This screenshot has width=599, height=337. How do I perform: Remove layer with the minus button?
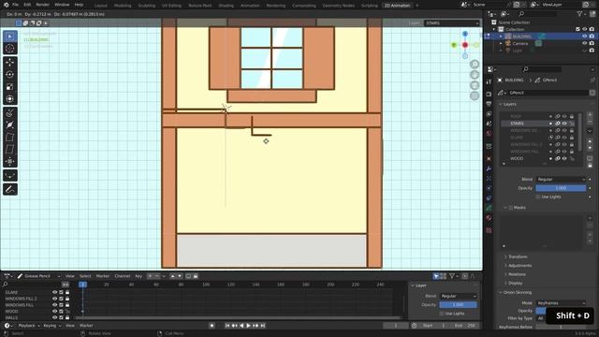pyautogui.click(x=590, y=122)
